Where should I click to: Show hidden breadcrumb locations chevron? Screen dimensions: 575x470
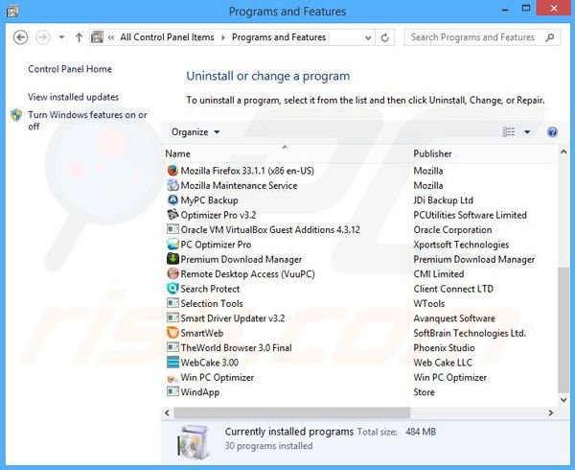[111, 37]
